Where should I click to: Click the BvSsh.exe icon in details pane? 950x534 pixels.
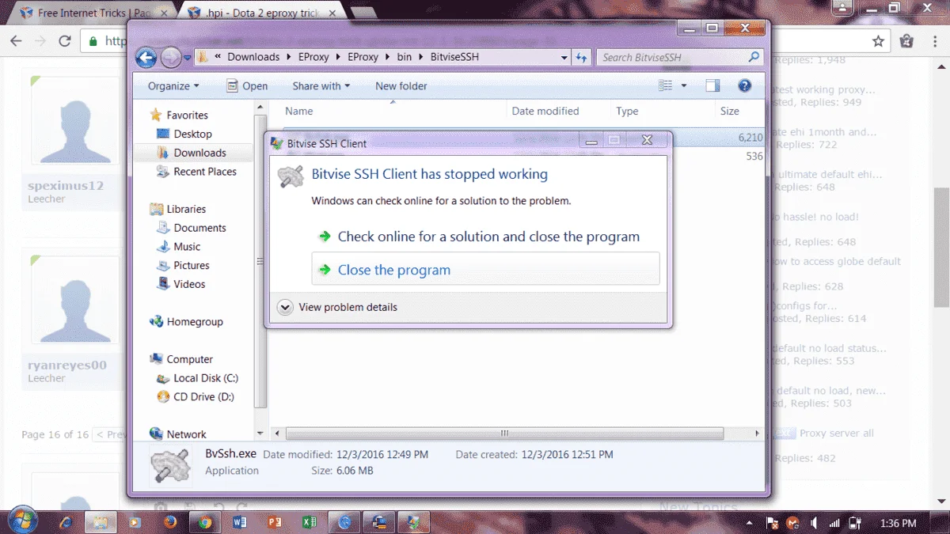172,464
